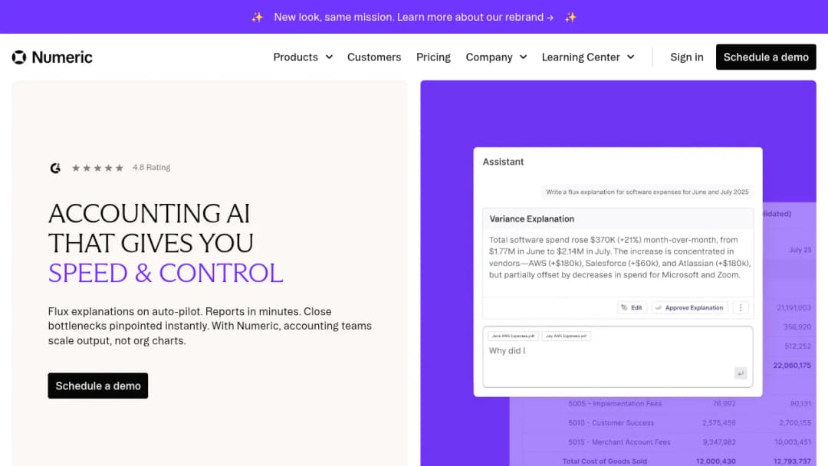Click the Approve Explanation button
Image resolution: width=828 pixels, height=466 pixels.
pos(690,307)
